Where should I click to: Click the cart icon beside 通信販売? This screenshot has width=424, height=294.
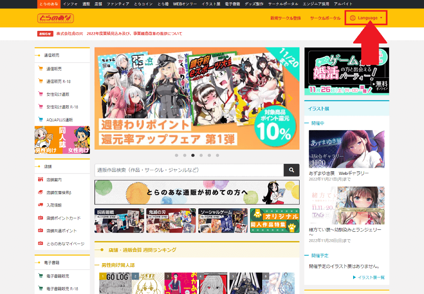pos(40,68)
